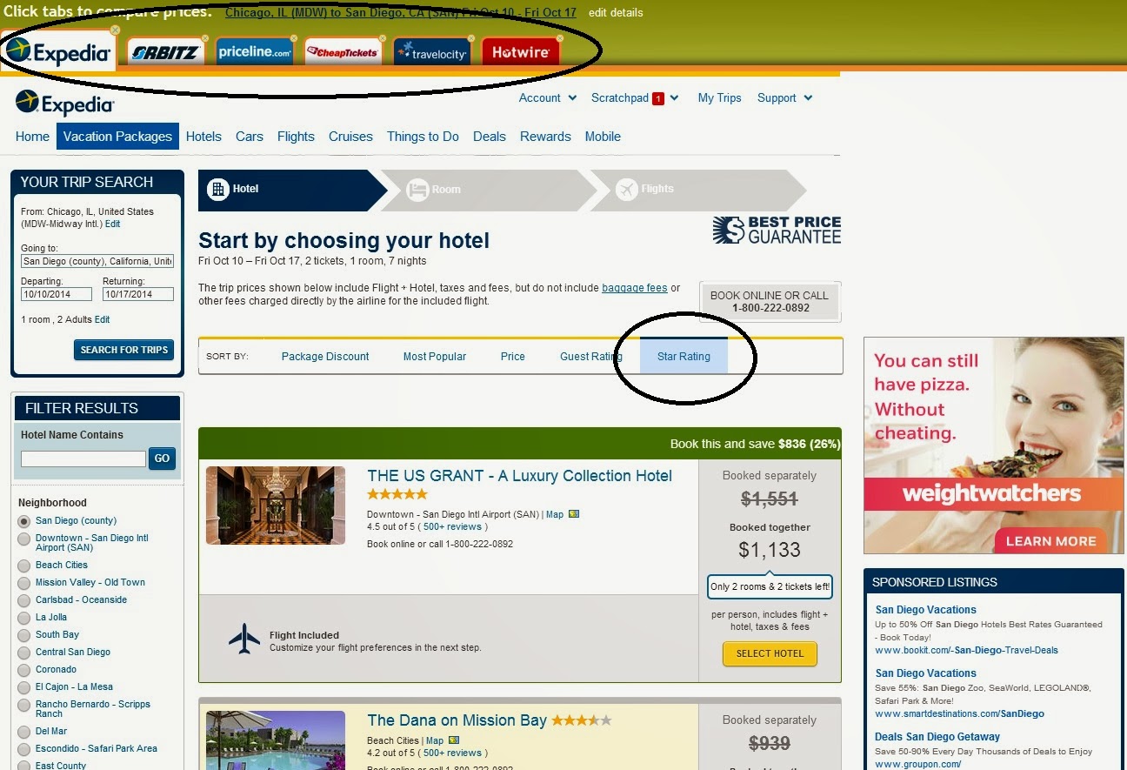This screenshot has width=1127, height=770.
Task: Choose the Coronado neighborhood radio option
Action: tap(24, 670)
